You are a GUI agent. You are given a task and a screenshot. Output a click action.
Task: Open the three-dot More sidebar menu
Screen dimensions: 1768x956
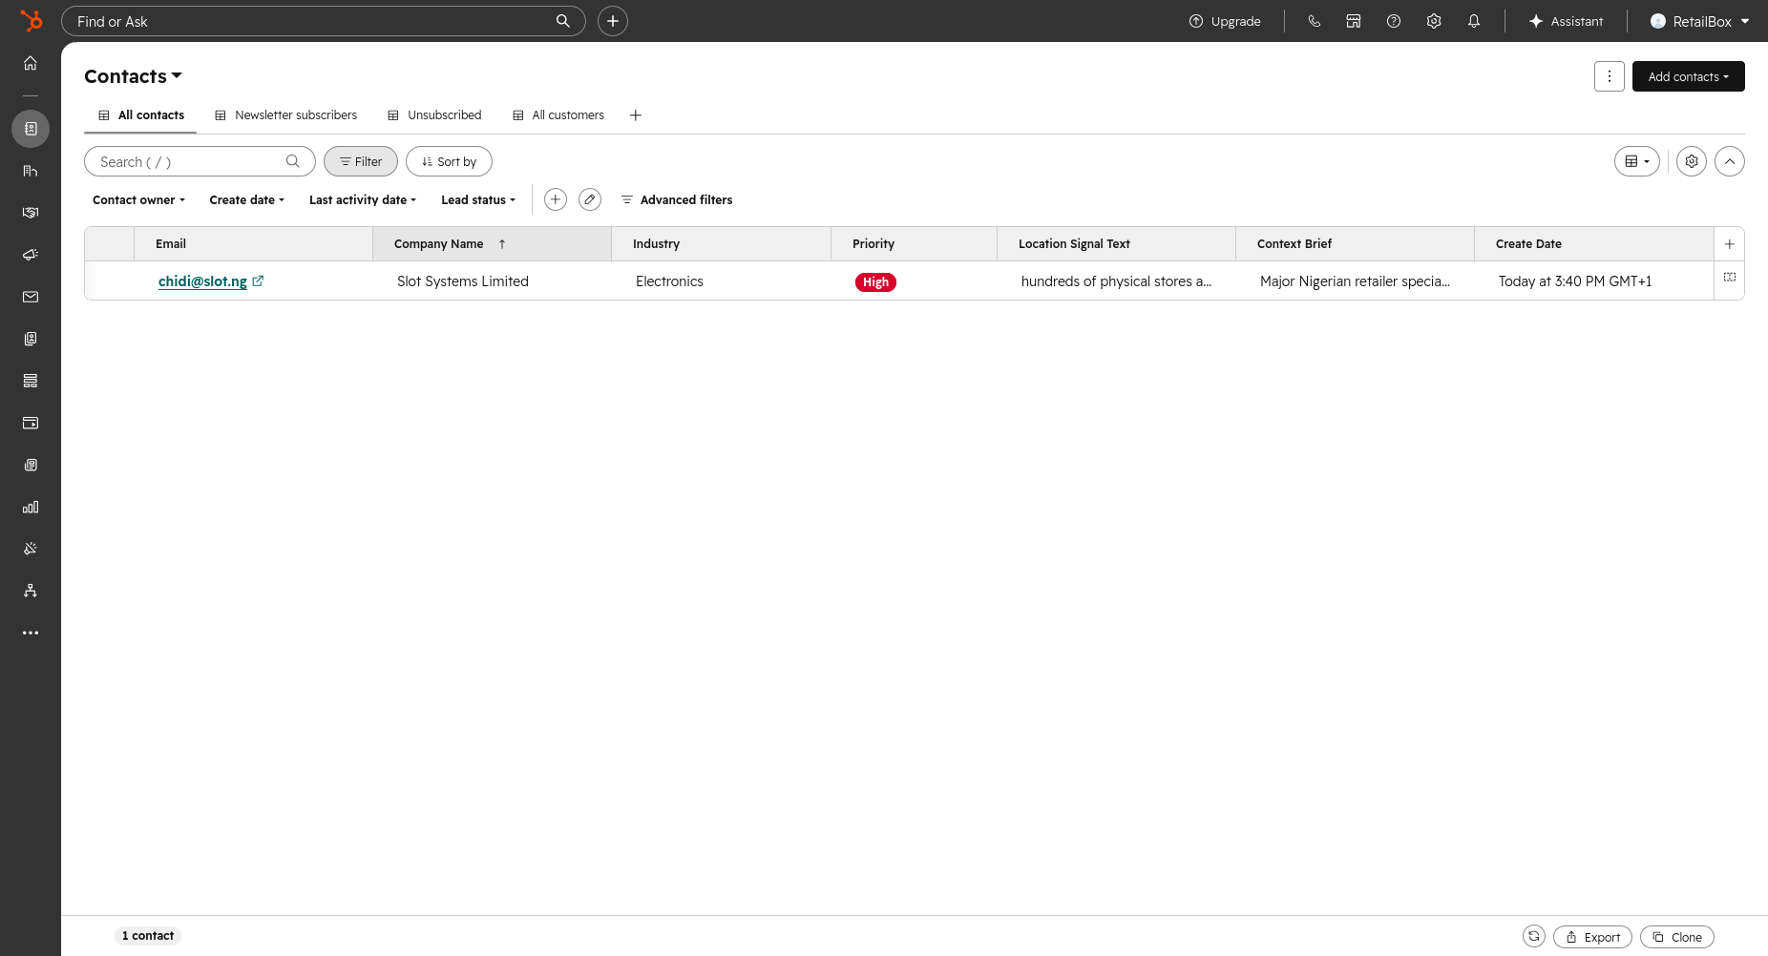click(31, 633)
